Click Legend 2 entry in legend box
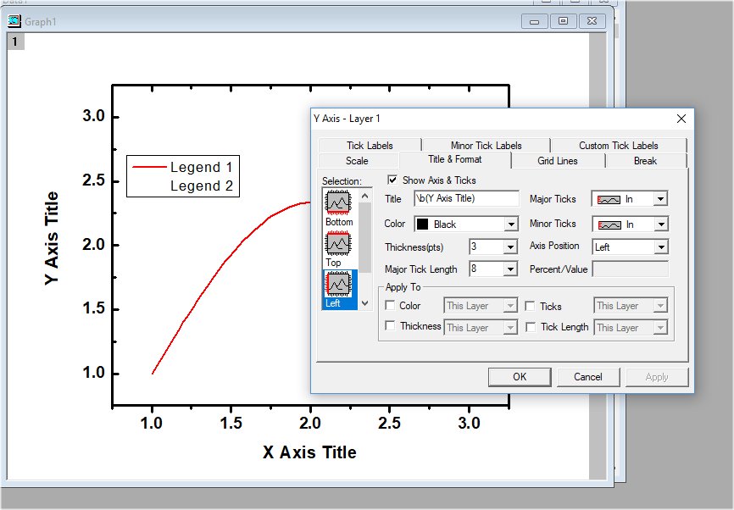Image resolution: width=734 pixels, height=510 pixels. click(x=201, y=186)
